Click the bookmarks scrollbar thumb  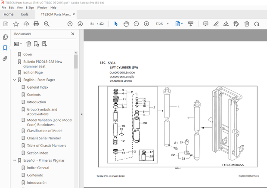click(x=76, y=62)
